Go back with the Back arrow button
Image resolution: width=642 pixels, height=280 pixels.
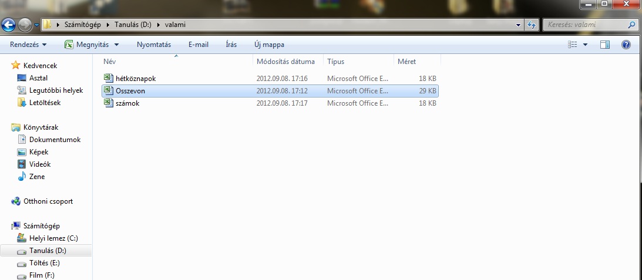(x=9, y=25)
